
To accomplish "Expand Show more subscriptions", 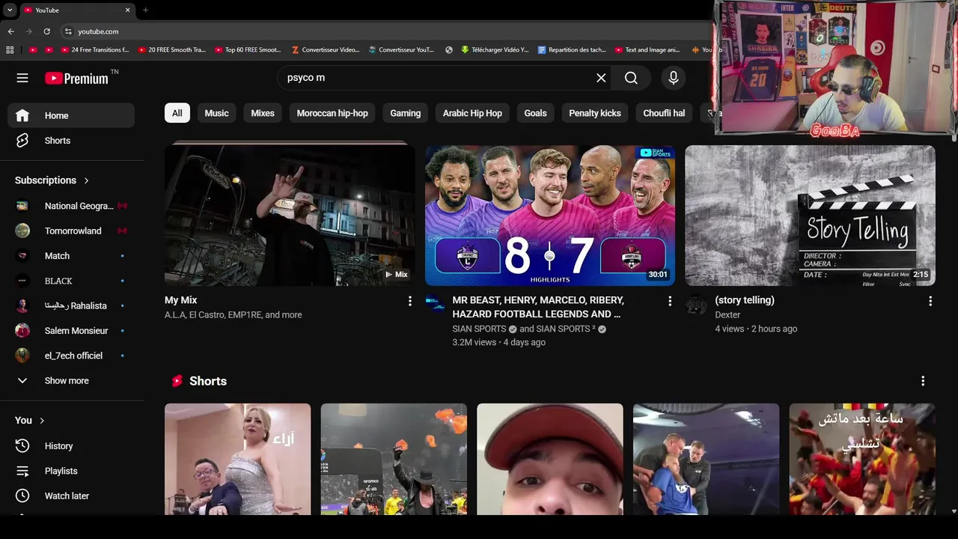I will click(71, 380).
